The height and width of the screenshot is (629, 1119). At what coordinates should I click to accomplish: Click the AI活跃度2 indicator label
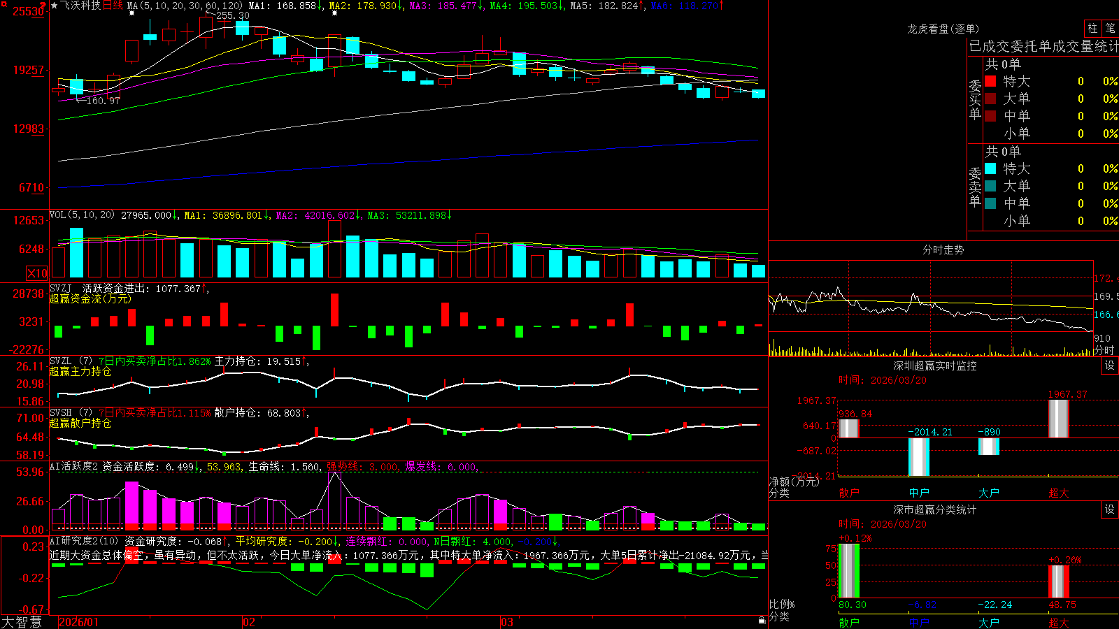click(x=74, y=466)
